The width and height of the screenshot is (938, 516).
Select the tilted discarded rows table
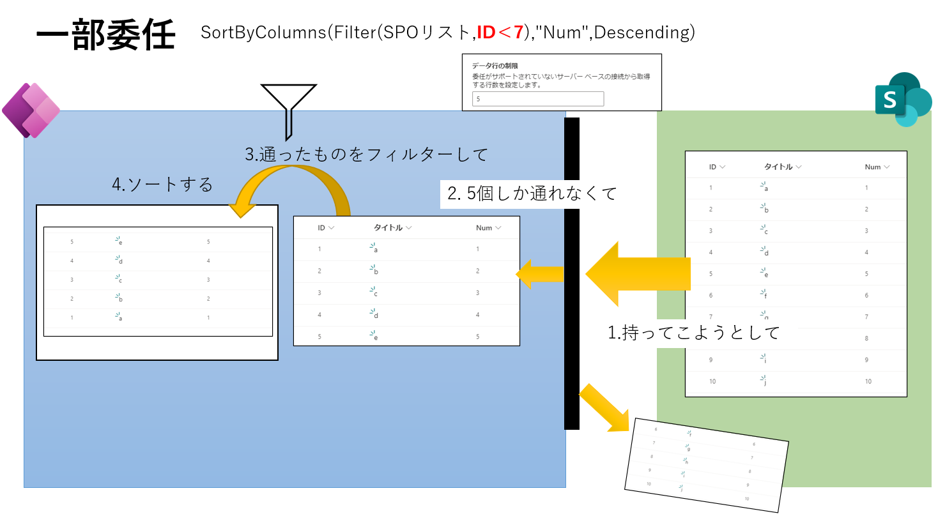point(706,465)
